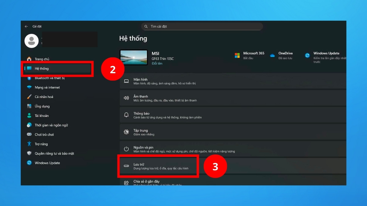The width and height of the screenshot is (367, 206).
Task: Open the Nguồn và pin settings row
Action: coord(233,149)
